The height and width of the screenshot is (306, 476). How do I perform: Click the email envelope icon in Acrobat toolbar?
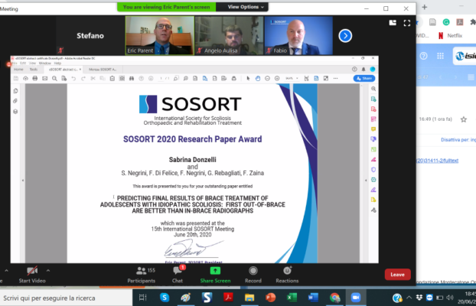[x=45, y=78]
